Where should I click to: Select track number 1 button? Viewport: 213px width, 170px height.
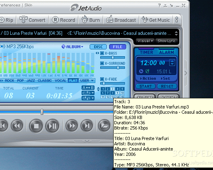(x=103, y=89)
